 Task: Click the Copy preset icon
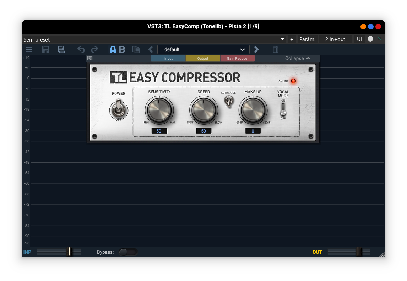[x=136, y=49]
